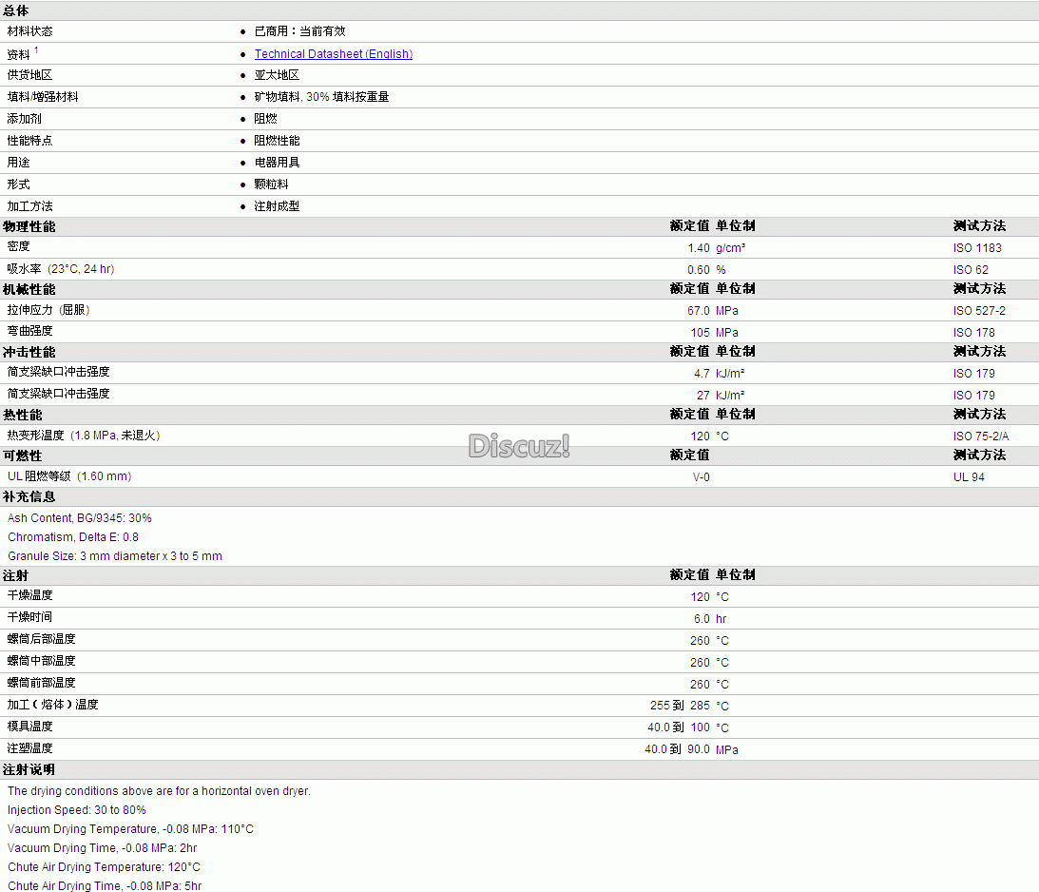
Task: Select the 总体 section header
Action: click(x=16, y=11)
